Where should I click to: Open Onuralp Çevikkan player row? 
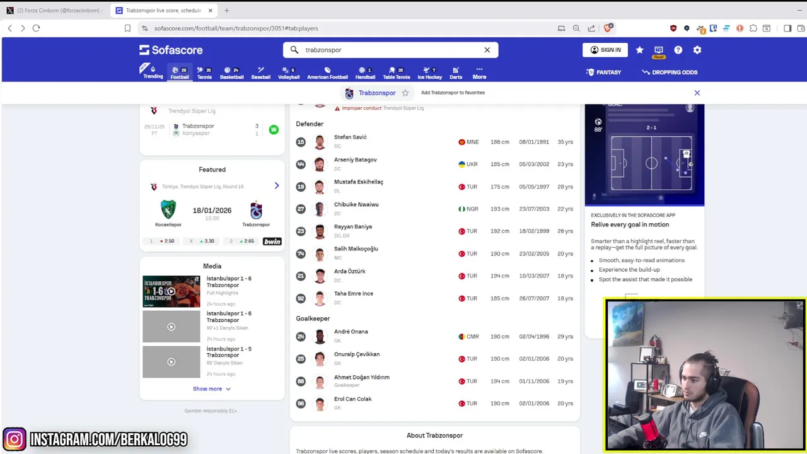pyautogui.click(x=435, y=359)
